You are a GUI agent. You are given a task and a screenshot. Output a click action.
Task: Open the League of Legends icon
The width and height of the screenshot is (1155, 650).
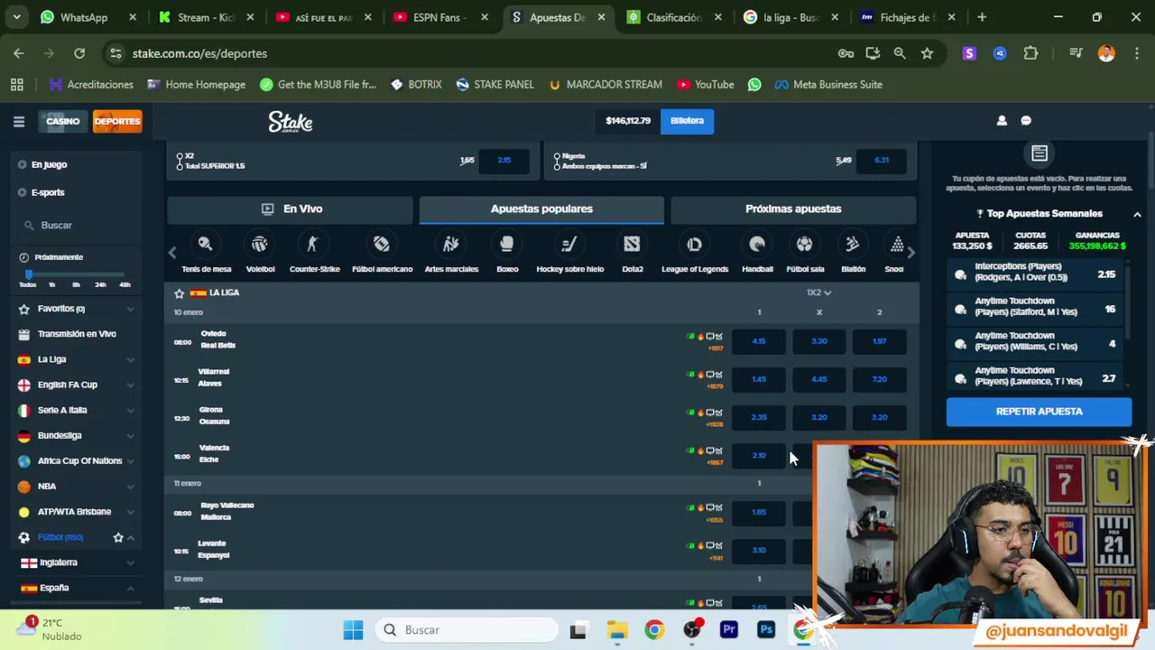[x=694, y=253]
